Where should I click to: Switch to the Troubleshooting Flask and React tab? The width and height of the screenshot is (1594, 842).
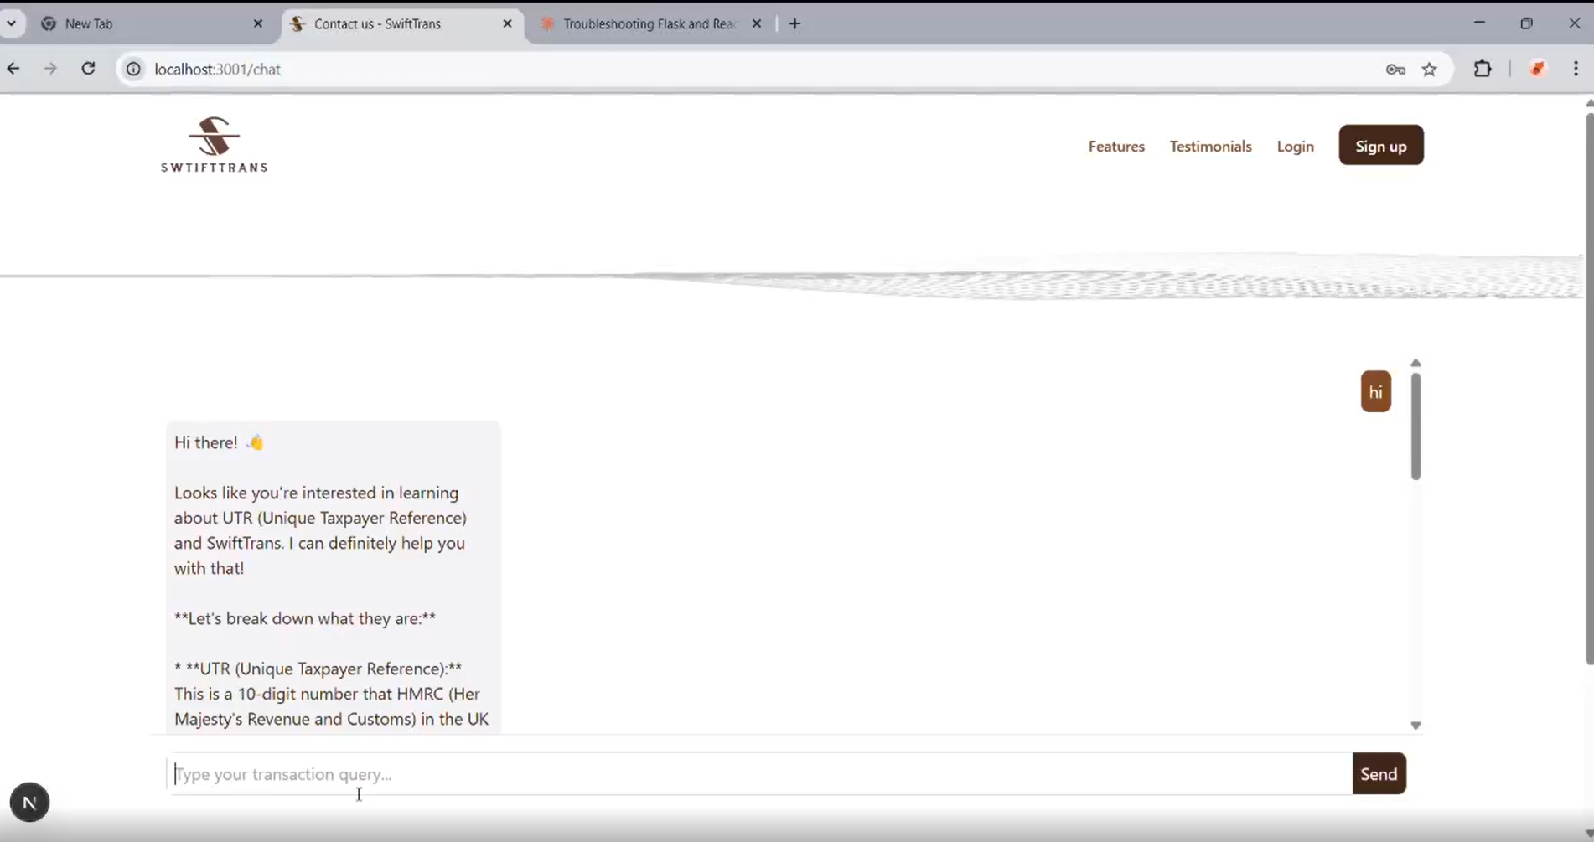[x=648, y=23]
